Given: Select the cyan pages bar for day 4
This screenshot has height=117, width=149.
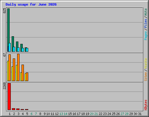Looking at the screenshot, I should 23,50.
